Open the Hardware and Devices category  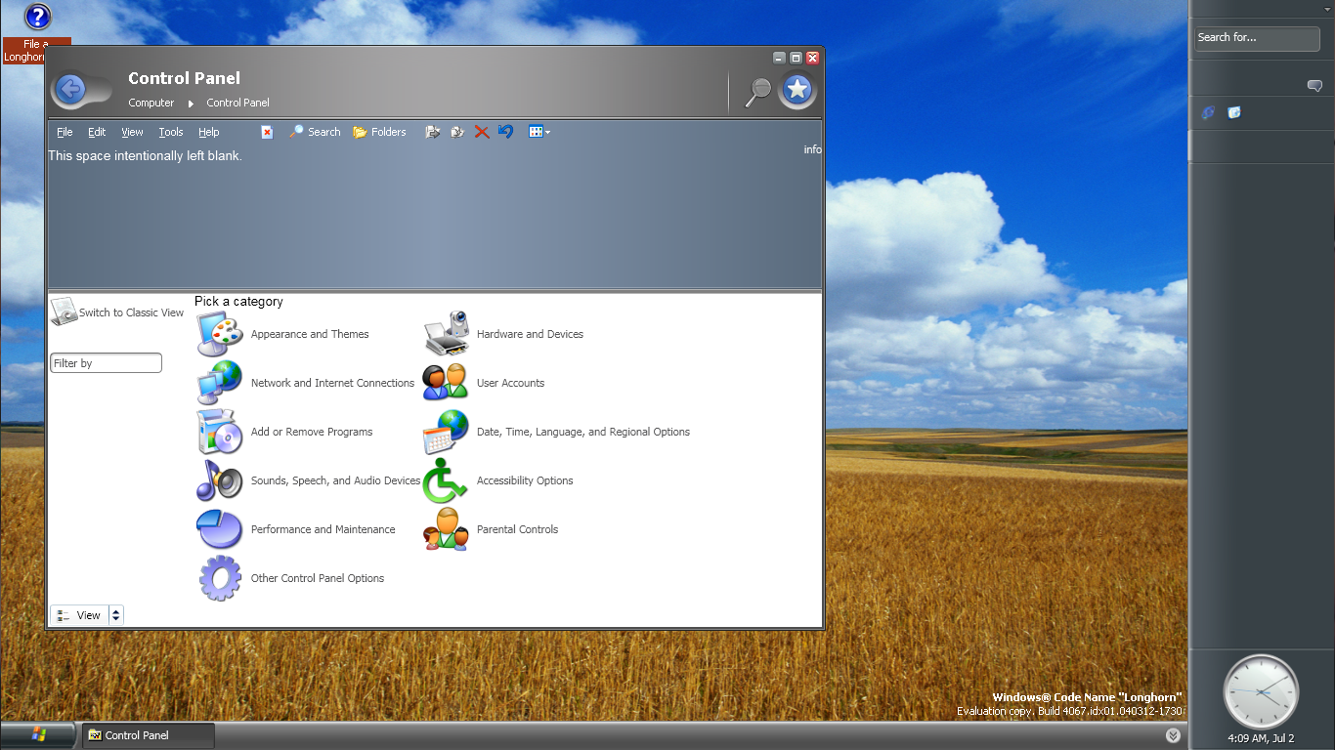529,334
